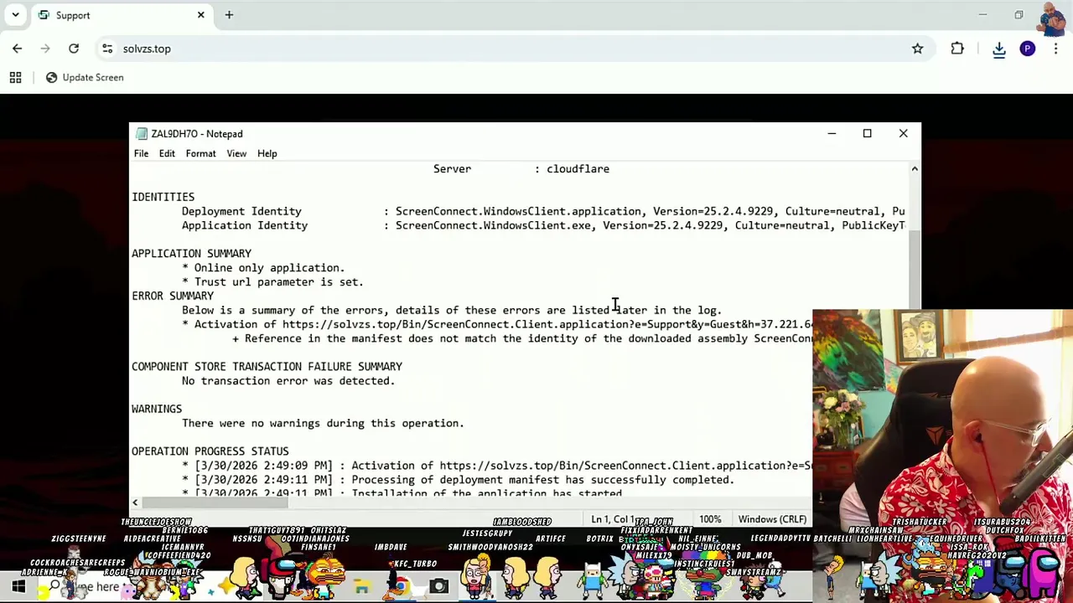Open a new browser tab
The width and height of the screenshot is (1073, 603).
[229, 15]
